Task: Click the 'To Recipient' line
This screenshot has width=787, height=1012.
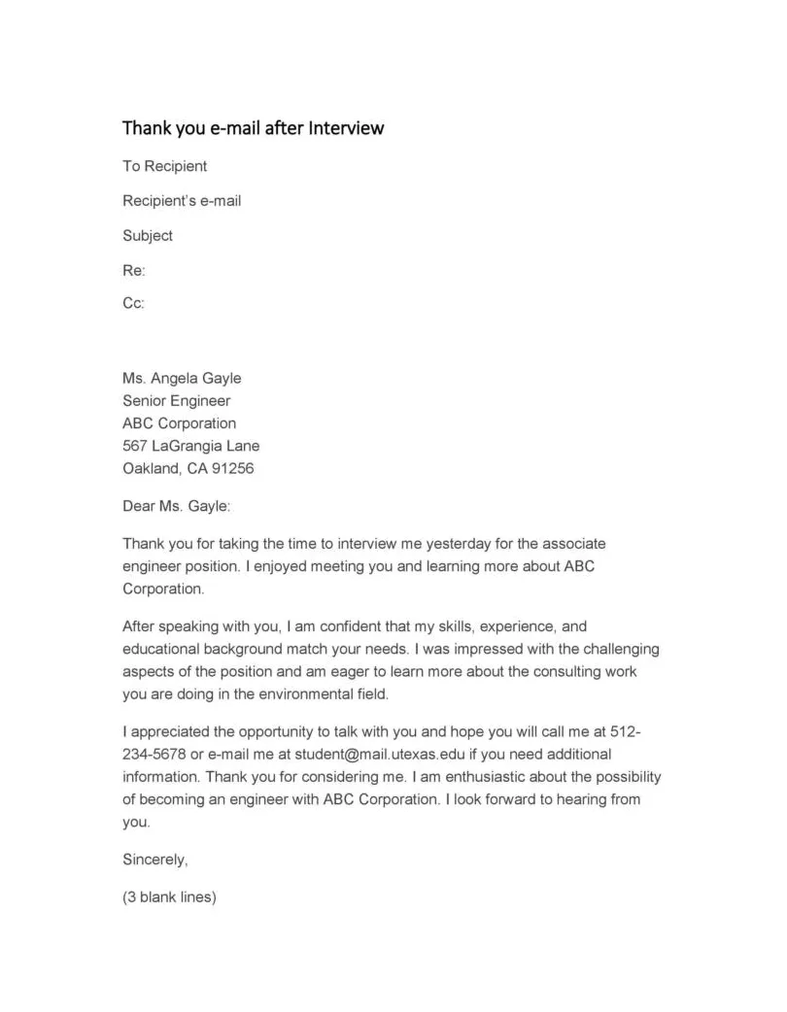Action: pos(164,166)
